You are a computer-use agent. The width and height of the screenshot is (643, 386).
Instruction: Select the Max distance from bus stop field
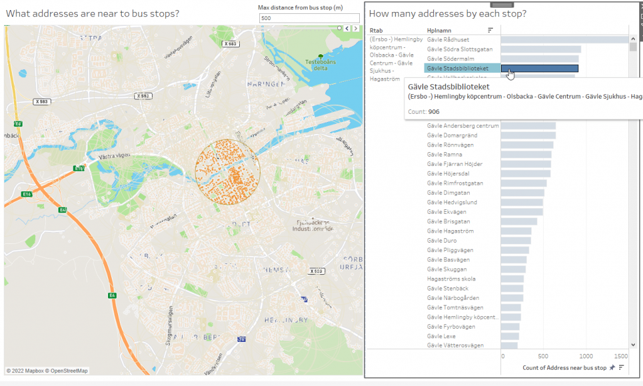(308, 17)
